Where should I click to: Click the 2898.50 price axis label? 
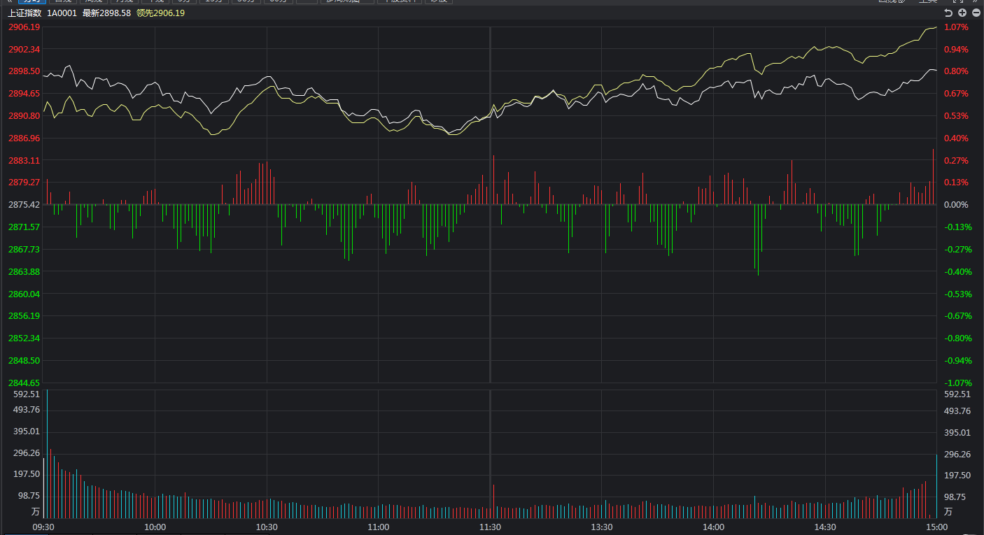[24, 71]
